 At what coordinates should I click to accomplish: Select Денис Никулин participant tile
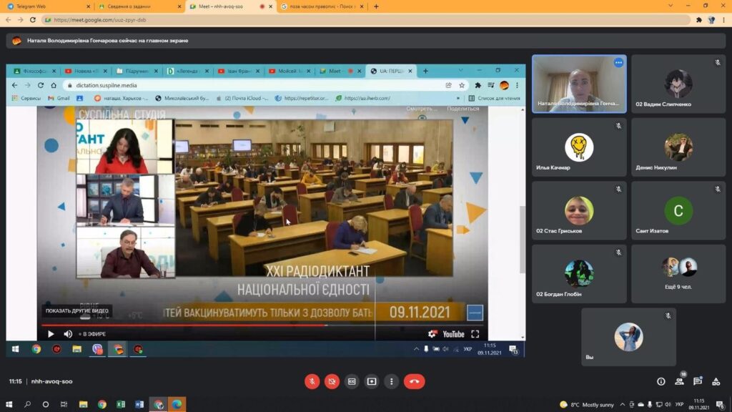pyautogui.click(x=678, y=147)
